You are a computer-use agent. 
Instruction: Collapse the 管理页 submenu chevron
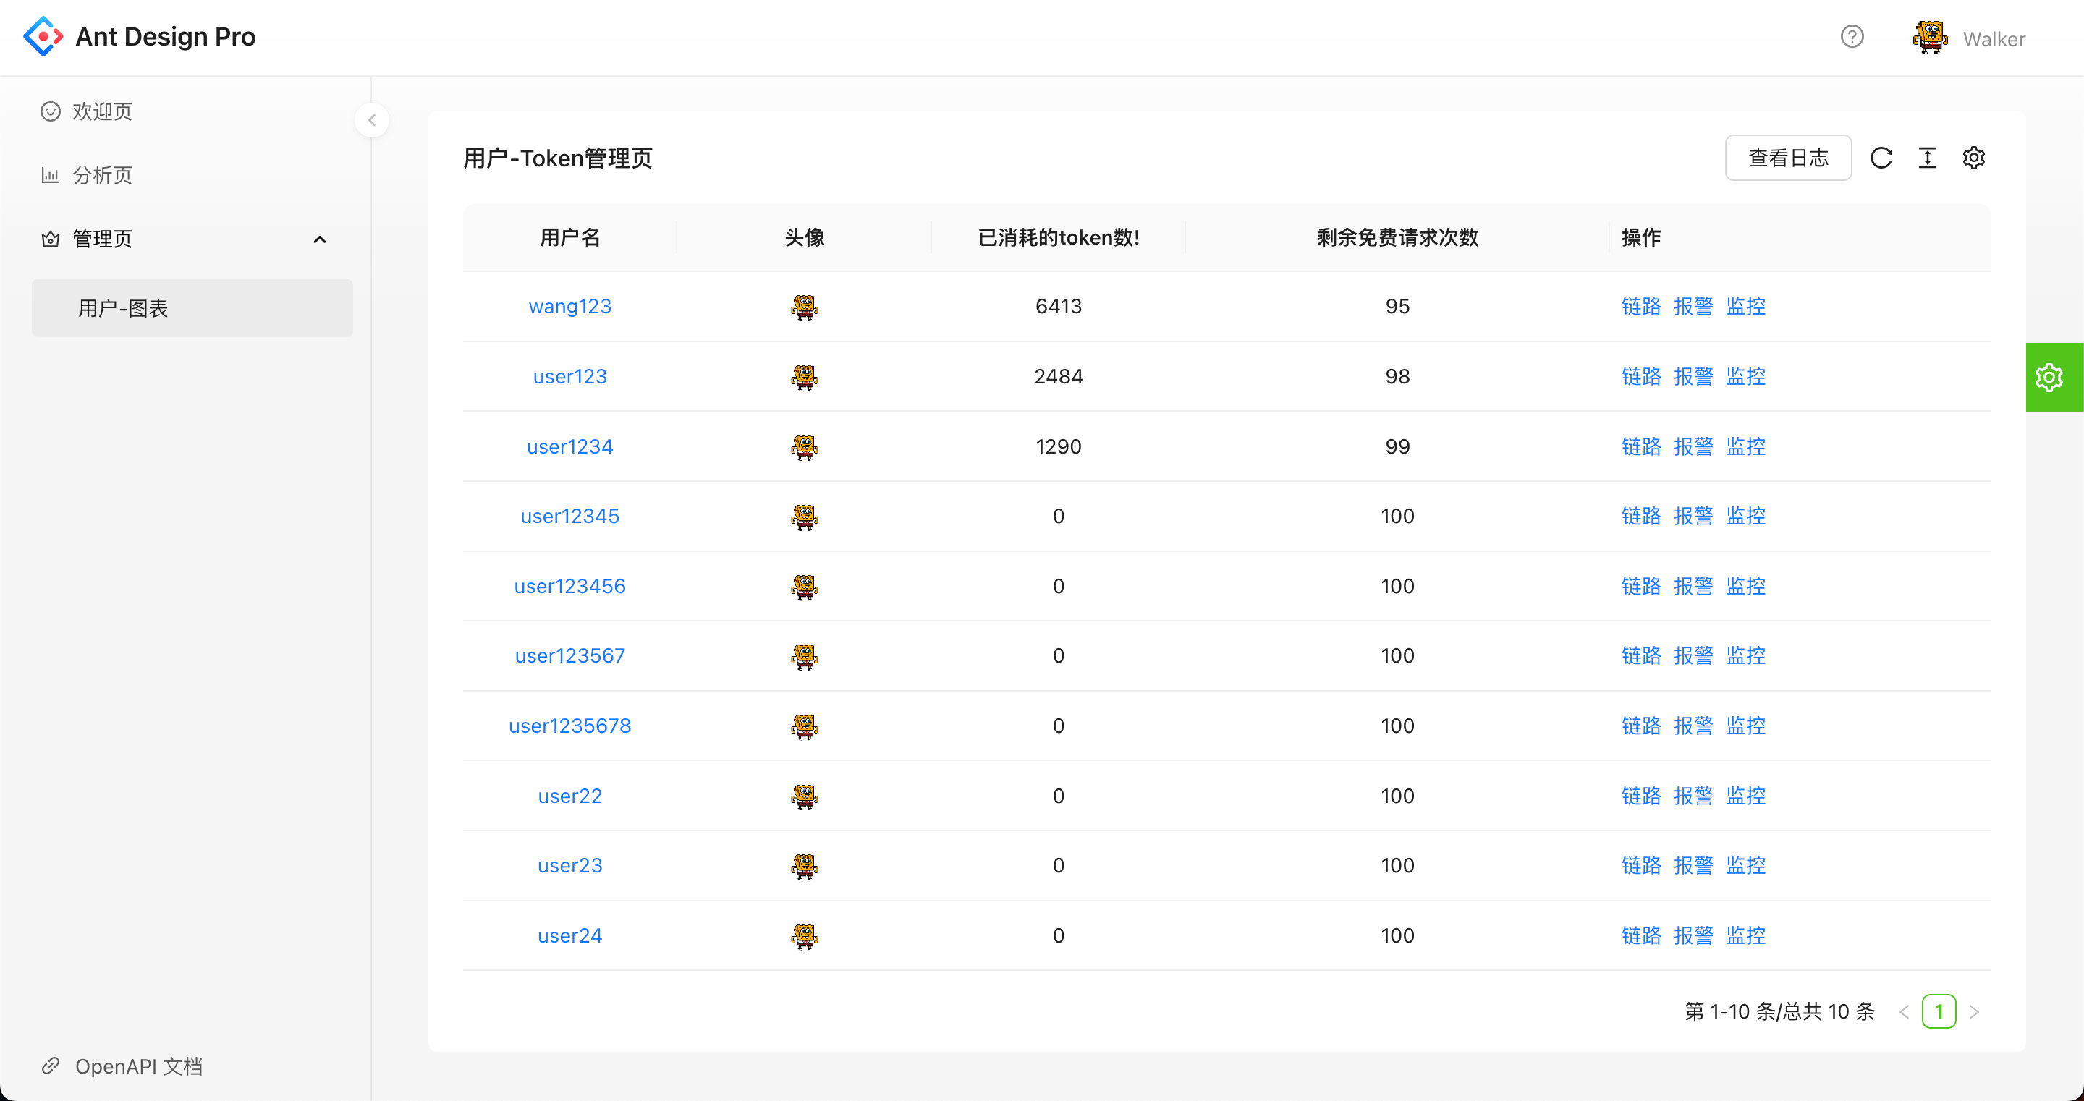[320, 239]
